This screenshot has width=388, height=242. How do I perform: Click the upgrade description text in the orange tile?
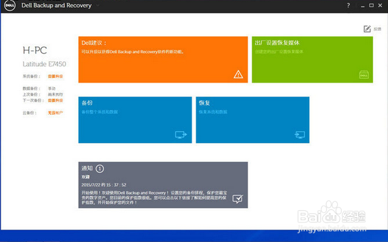[x=133, y=52]
